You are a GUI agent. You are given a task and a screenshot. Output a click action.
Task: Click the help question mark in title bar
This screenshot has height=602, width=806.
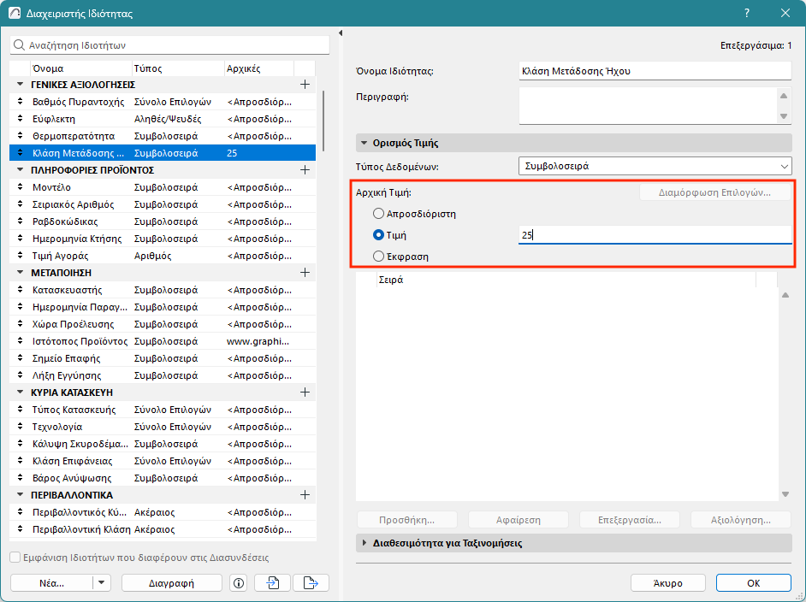[747, 14]
